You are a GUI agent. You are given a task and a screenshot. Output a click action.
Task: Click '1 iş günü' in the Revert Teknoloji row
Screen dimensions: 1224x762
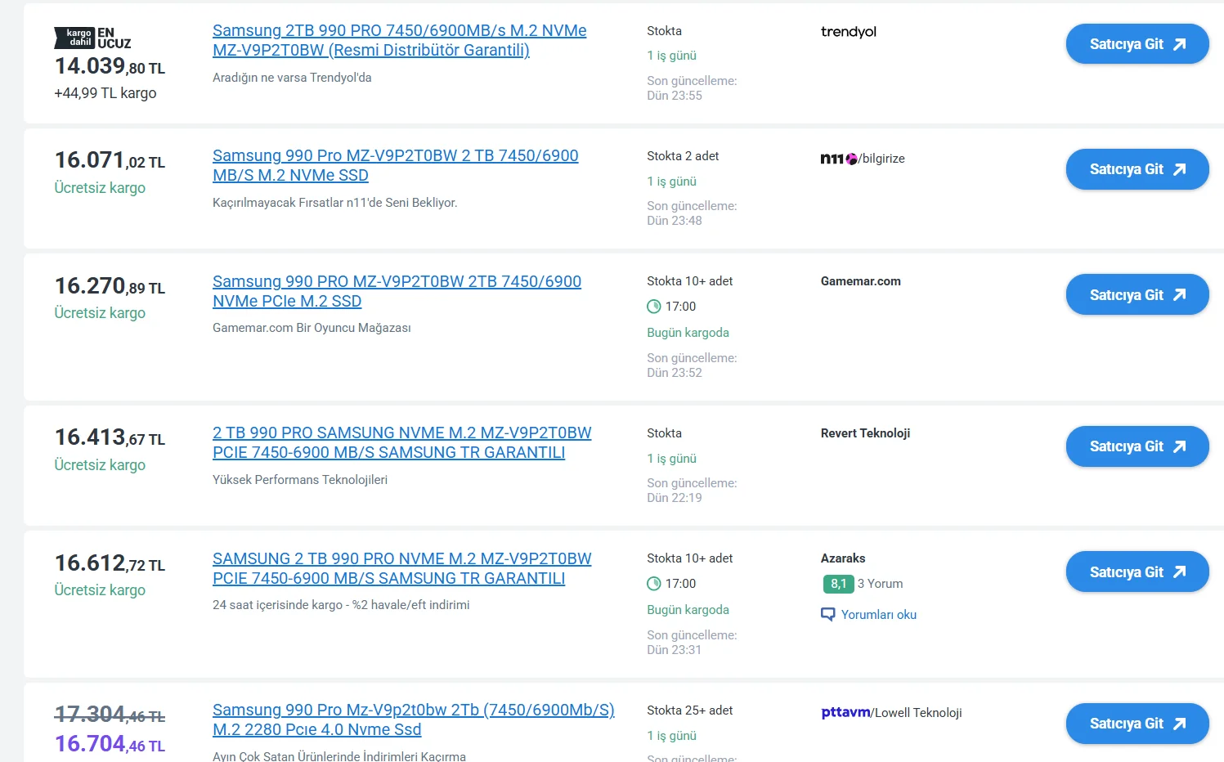[x=671, y=459]
